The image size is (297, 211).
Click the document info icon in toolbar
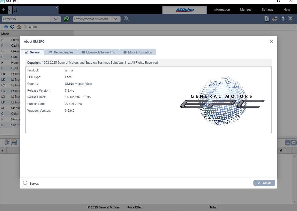coord(267,19)
